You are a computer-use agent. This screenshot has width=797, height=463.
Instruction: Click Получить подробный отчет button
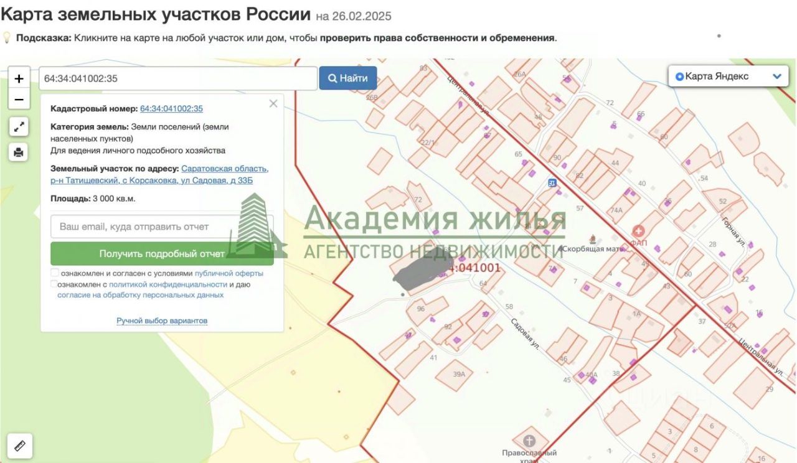[x=162, y=254]
